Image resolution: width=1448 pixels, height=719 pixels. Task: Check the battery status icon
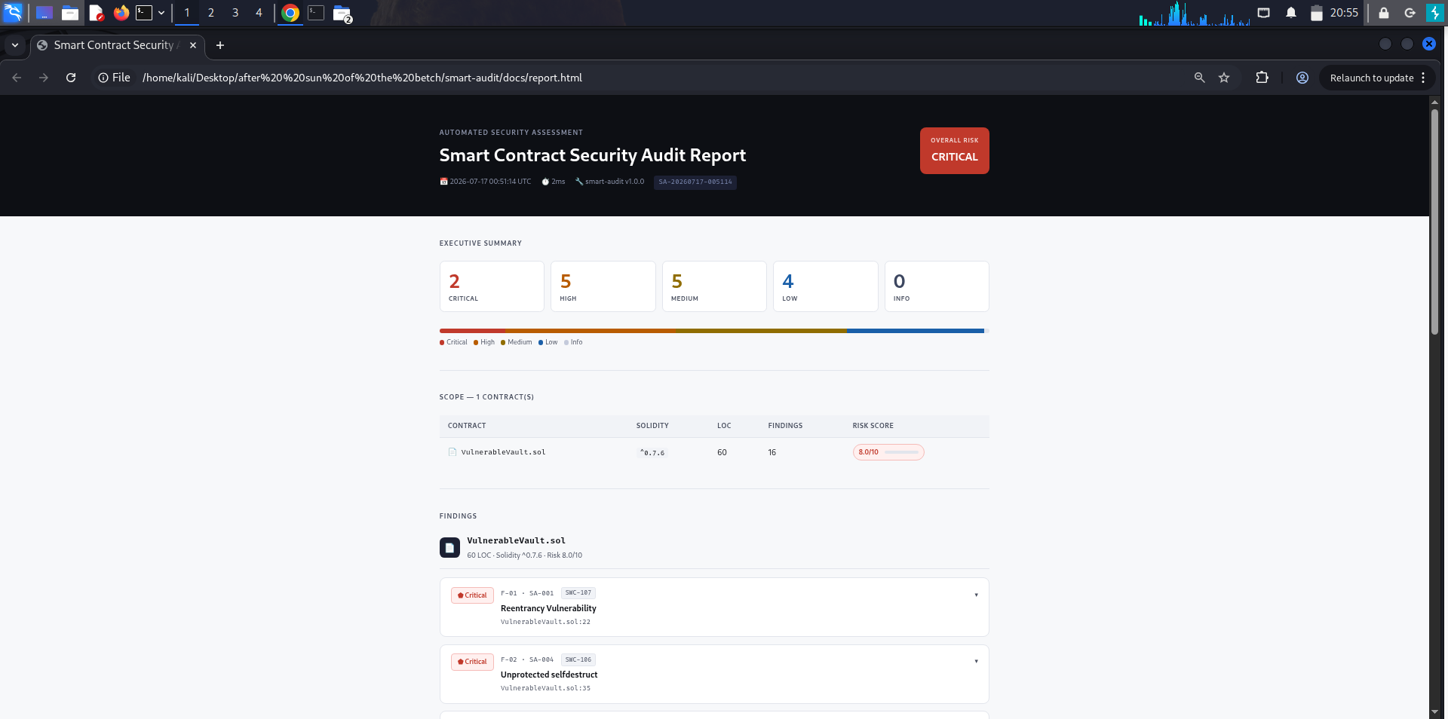click(x=1317, y=13)
